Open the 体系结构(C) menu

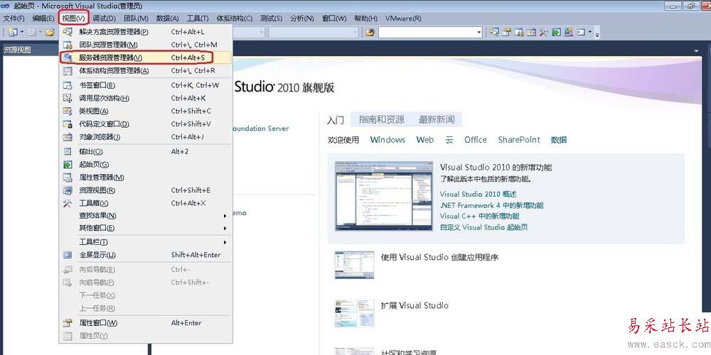pyautogui.click(x=235, y=18)
